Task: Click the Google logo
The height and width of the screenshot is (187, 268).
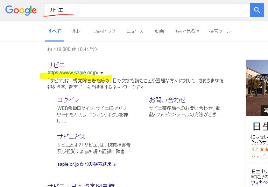Action: pos(21,10)
